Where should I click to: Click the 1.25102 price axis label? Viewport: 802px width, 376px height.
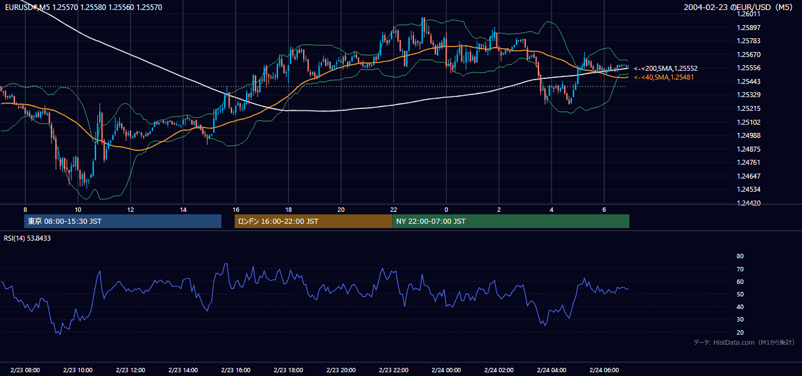749,122
